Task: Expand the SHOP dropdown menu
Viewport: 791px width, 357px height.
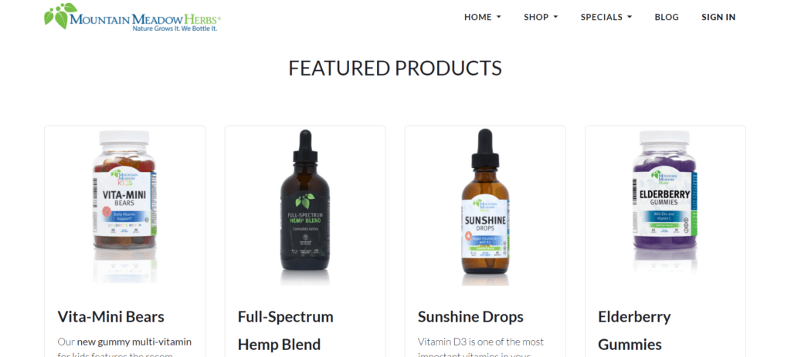Action: (541, 17)
